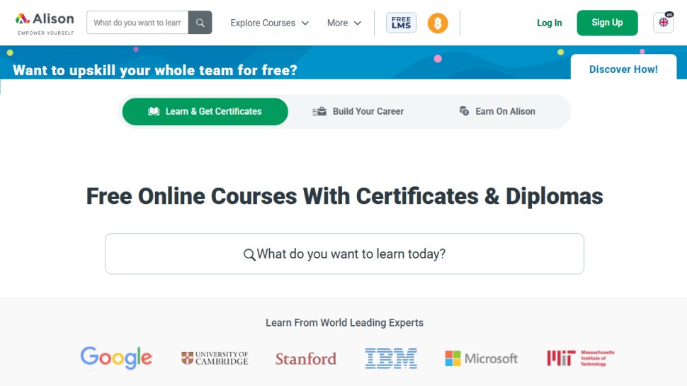Click the upskill your whole team banner text
Screen dimensions: 687x386
click(x=155, y=70)
